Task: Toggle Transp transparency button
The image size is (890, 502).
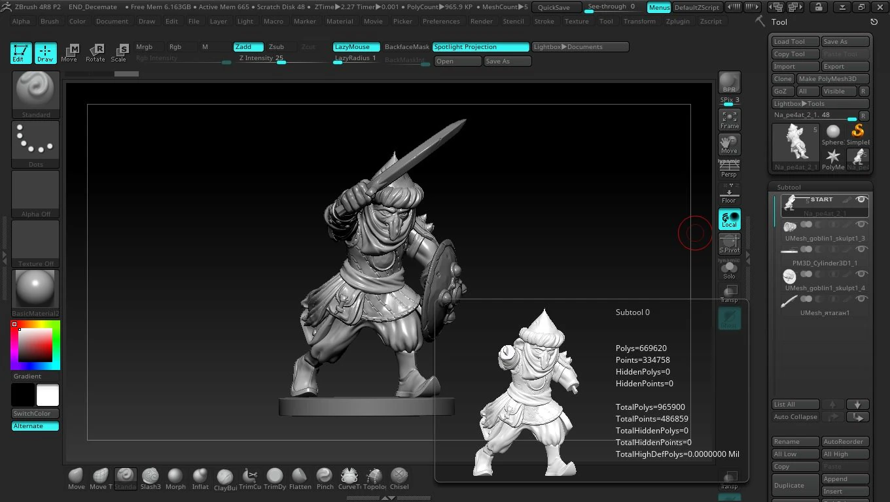Action: click(x=729, y=293)
